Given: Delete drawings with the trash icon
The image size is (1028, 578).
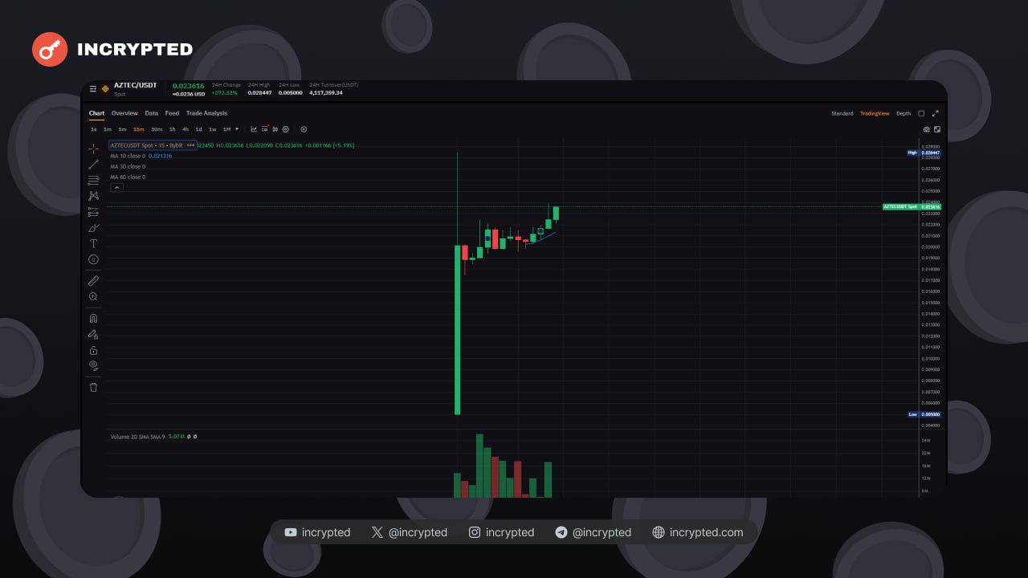Looking at the screenshot, I should (93, 387).
